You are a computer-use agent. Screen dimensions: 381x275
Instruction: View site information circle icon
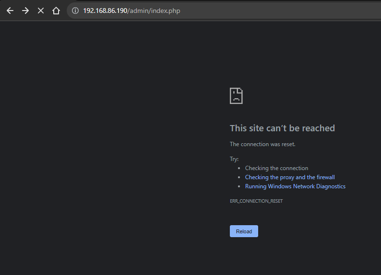pyautogui.click(x=75, y=11)
